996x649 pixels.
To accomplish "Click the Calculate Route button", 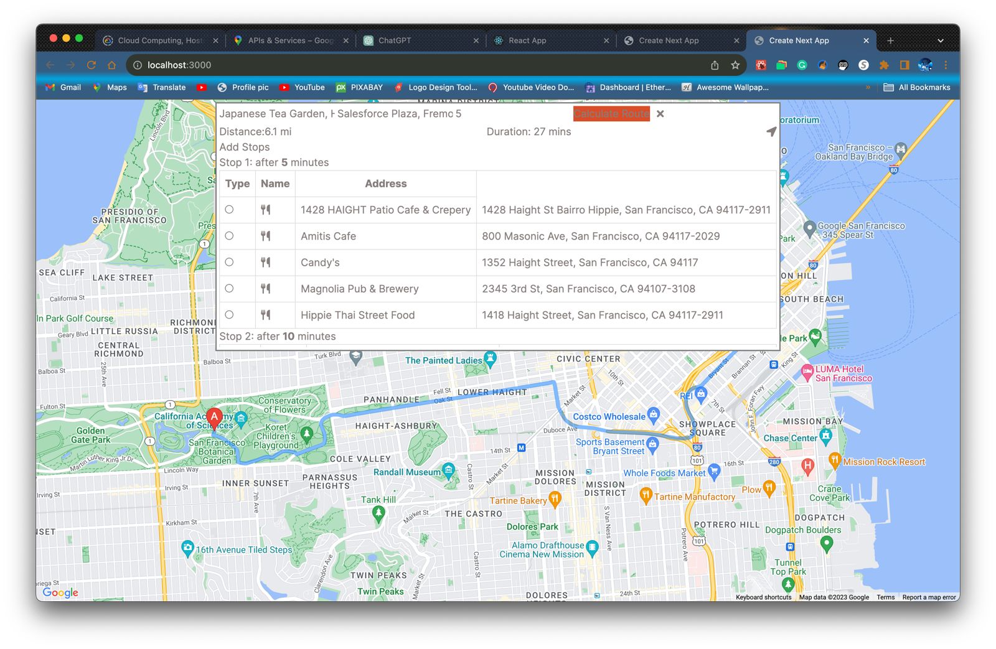I will coord(611,114).
